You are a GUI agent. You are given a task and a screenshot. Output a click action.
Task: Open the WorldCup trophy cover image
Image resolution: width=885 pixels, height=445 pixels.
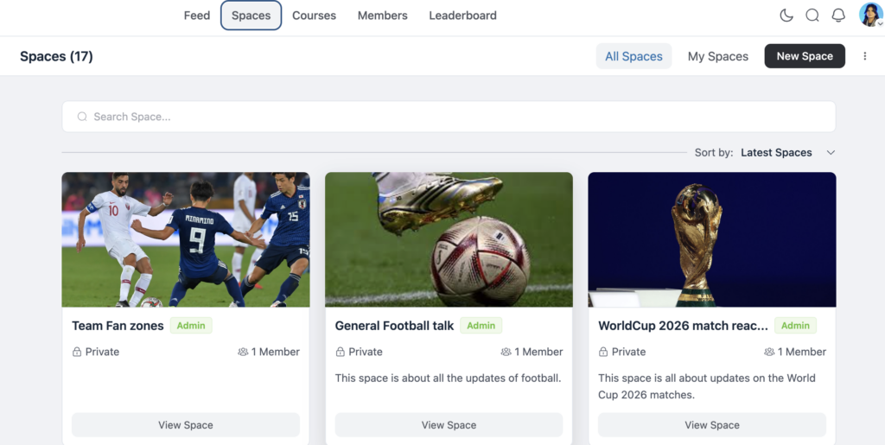pos(712,239)
